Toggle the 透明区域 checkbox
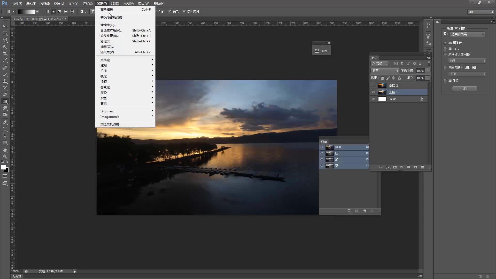Viewport: 496px width, 279px height. (x=184, y=12)
